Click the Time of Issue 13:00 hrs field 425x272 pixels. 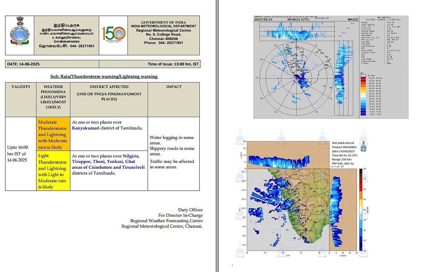click(173, 64)
